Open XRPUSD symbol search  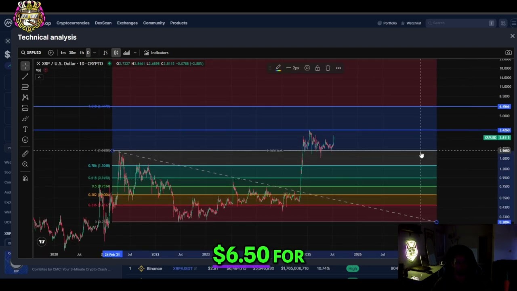(31, 53)
